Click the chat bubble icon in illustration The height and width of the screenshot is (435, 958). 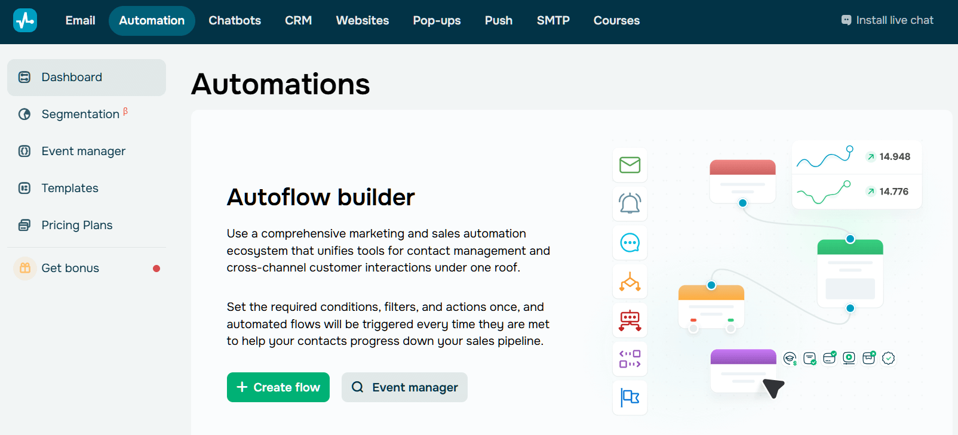(630, 243)
